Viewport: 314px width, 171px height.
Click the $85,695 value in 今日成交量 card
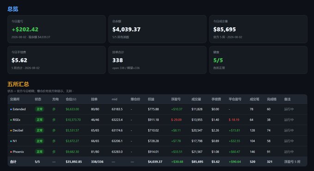(x=224, y=30)
